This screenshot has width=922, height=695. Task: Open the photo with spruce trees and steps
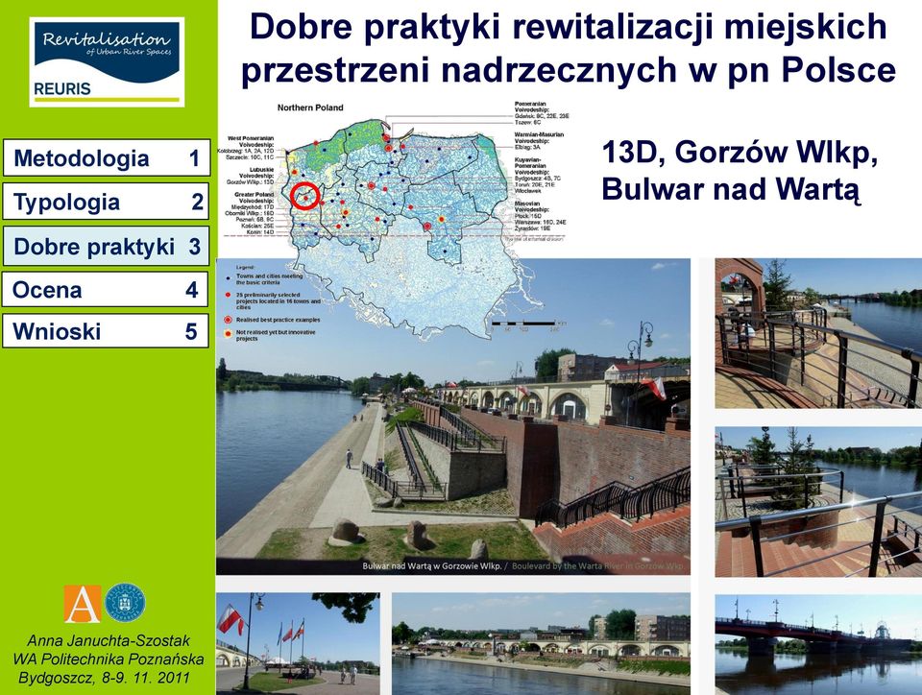(x=818, y=502)
